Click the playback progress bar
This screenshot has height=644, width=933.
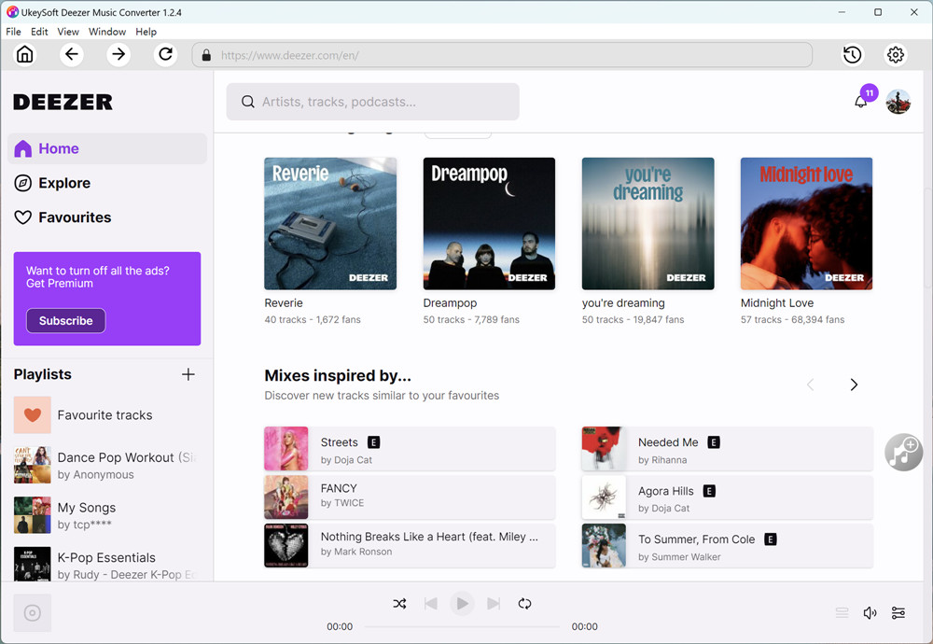pos(462,627)
